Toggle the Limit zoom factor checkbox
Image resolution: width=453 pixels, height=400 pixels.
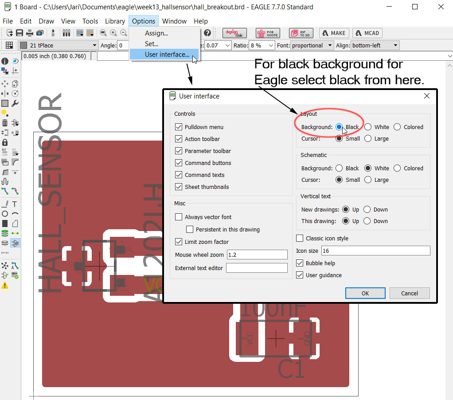point(179,242)
